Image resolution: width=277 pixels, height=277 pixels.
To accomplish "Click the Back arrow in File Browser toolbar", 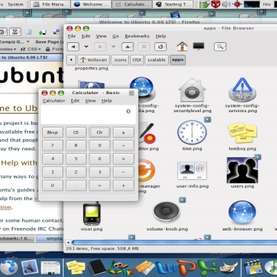I will tap(73, 46).
